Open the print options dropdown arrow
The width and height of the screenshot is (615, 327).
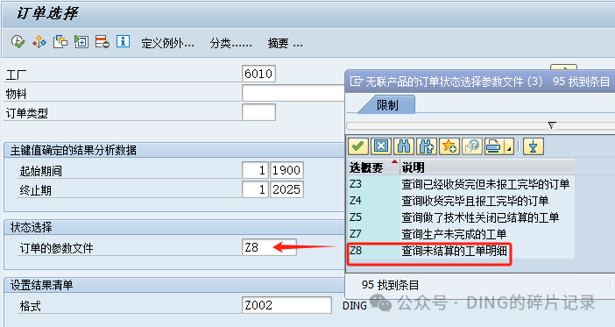tap(509, 147)
